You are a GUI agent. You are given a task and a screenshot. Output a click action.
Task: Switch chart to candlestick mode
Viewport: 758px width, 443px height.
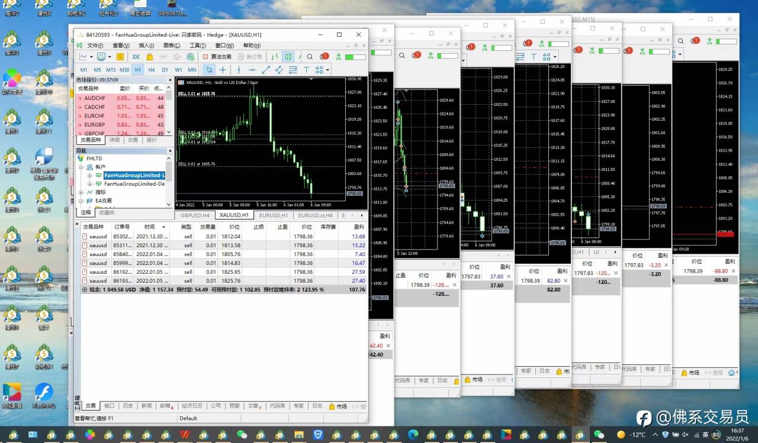(x=288, y=57)
